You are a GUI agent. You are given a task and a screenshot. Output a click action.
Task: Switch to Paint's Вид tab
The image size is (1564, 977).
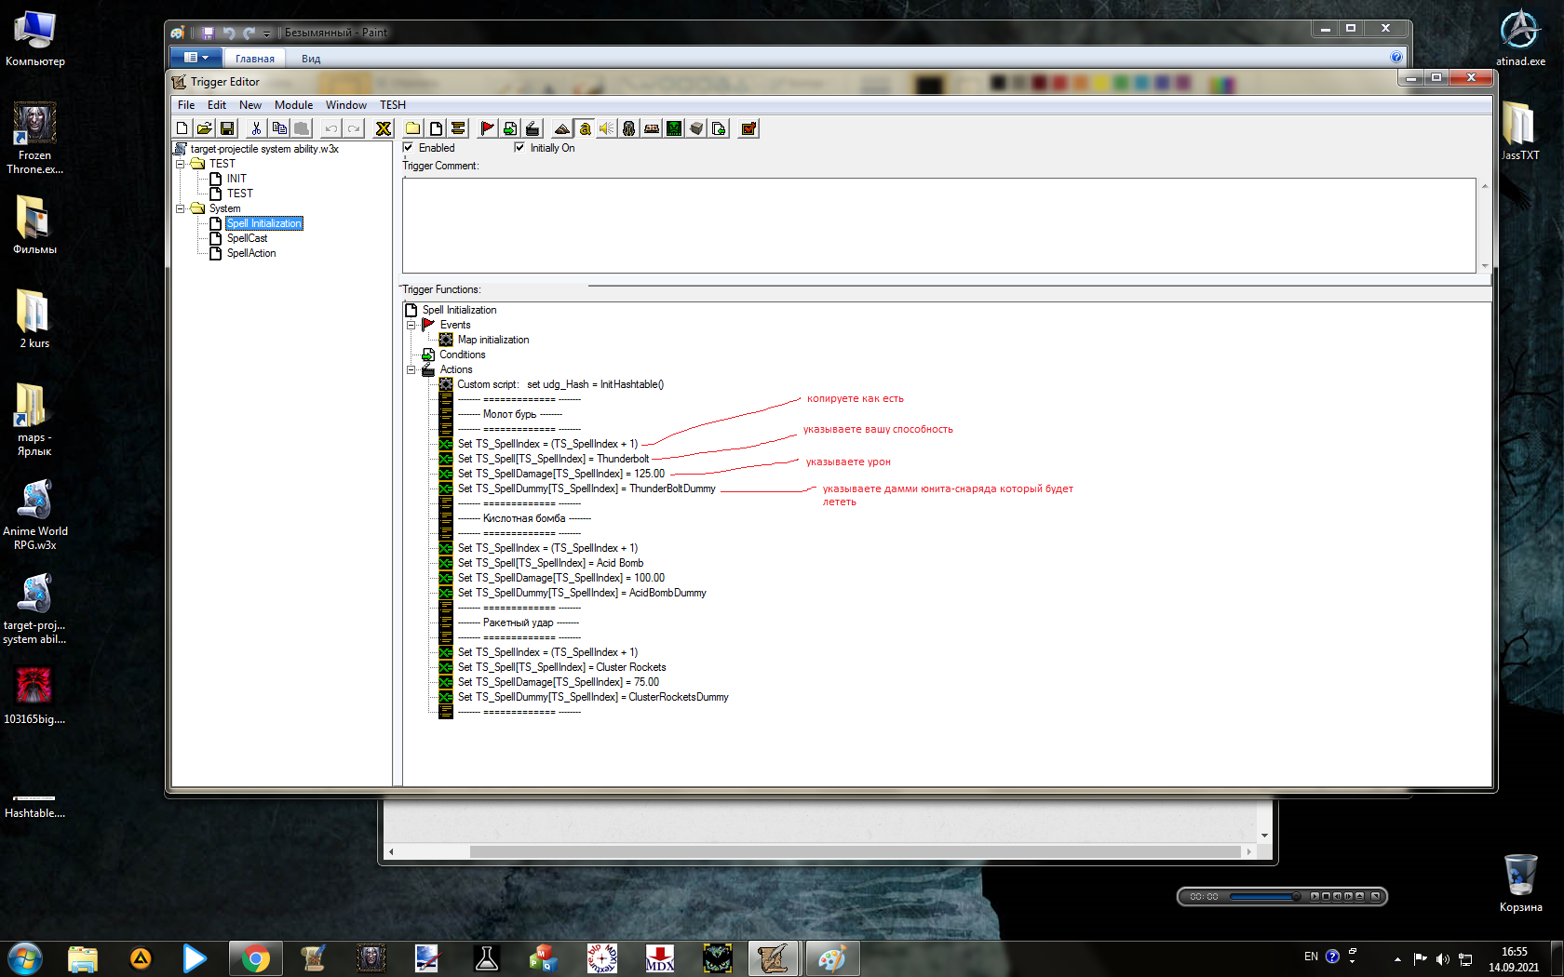point(311,59)
